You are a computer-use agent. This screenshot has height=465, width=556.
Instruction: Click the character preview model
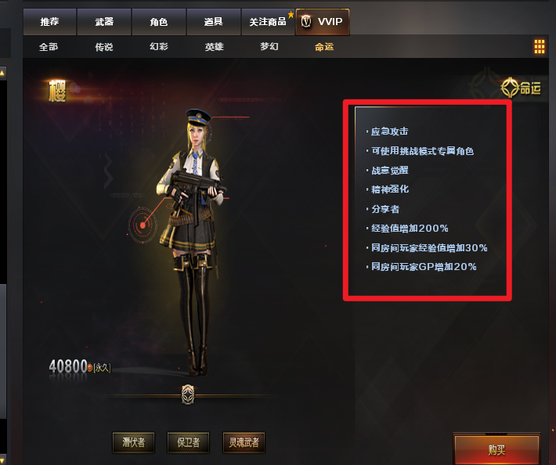click(x=193, y=242)
